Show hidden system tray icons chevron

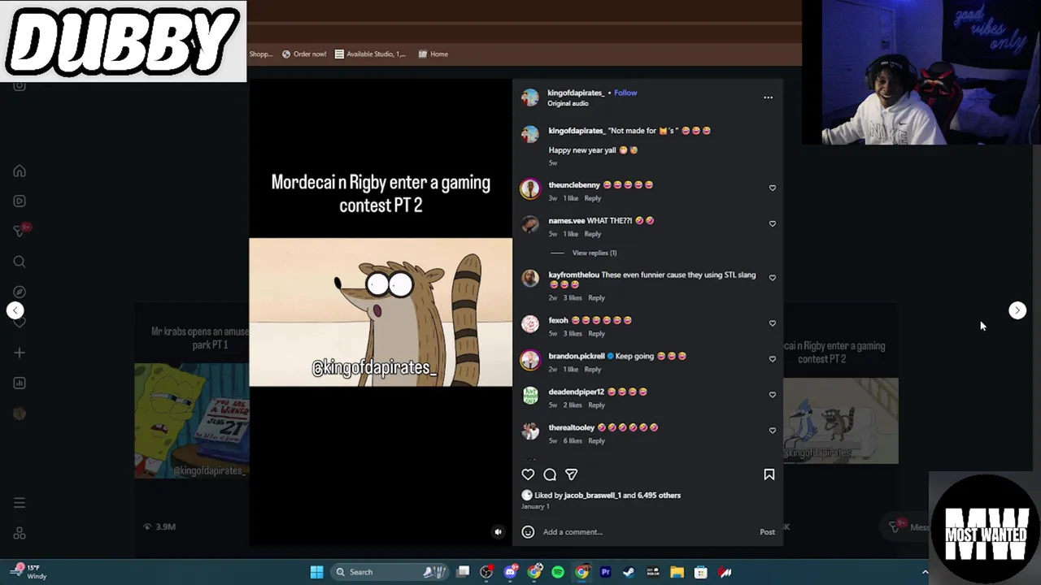click(x=925, y=572)
